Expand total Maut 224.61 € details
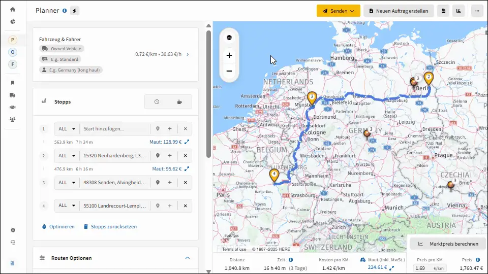 tap(392, 267)
